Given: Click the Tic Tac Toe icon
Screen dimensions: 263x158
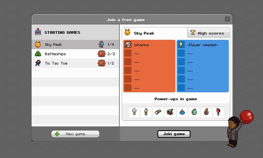Looking at the screenshot, I should point(38,63).
